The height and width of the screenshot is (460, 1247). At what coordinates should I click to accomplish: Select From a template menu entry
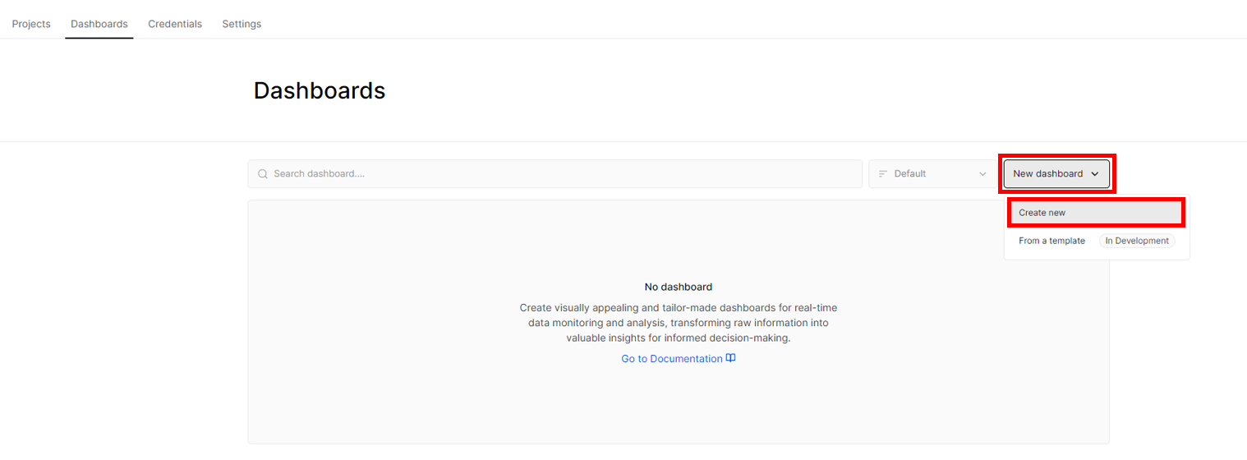click(1051, 241)
